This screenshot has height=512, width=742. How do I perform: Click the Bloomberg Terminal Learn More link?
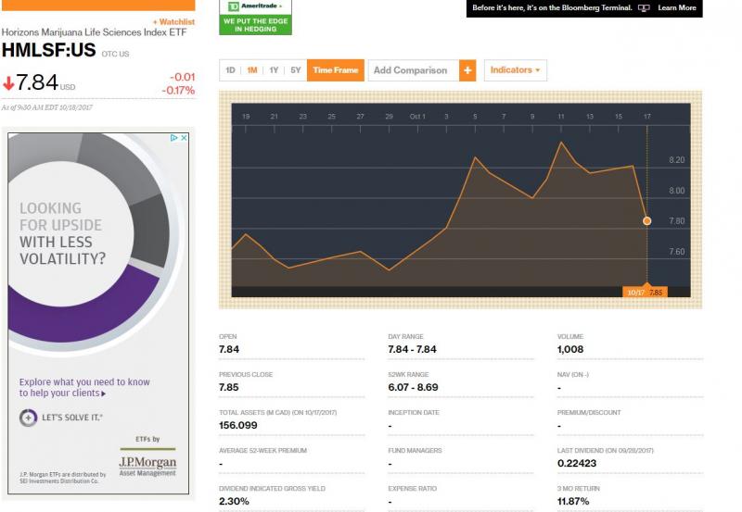677,8
